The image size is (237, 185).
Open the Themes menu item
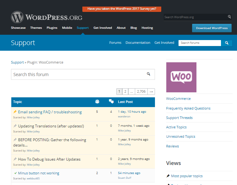pos(36,28)
